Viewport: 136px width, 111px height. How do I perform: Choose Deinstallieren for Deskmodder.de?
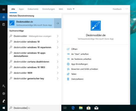(x=77, y=79)
